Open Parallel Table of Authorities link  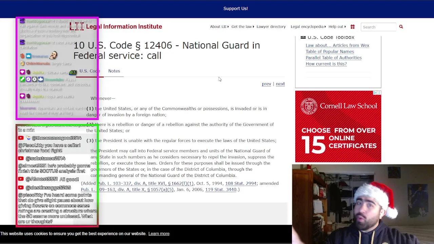[x=334, y=58]
